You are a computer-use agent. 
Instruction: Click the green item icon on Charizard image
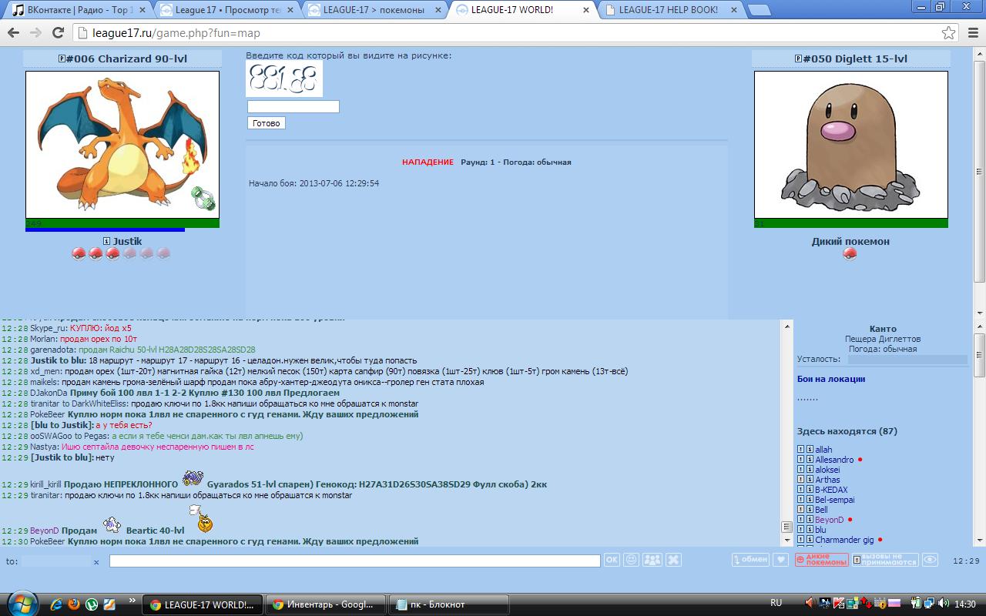coord(203,198)
